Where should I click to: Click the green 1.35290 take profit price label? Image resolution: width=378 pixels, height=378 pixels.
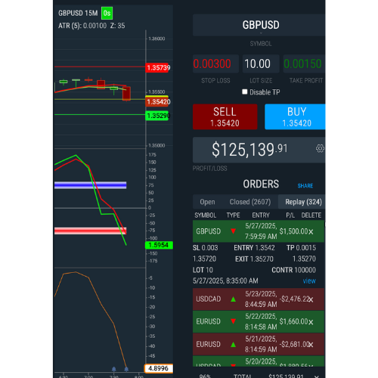coord(158,116)
